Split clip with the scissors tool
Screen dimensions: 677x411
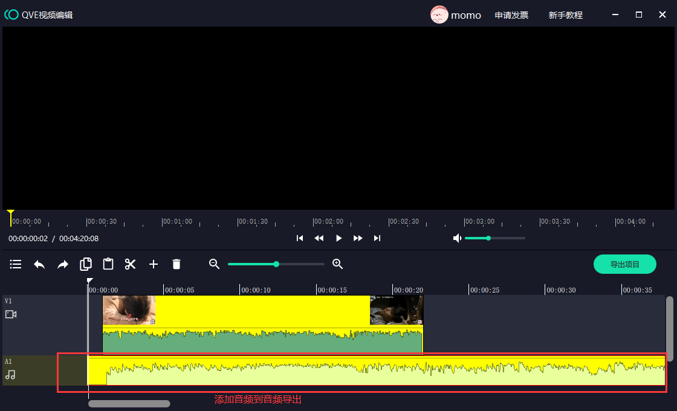131,264
